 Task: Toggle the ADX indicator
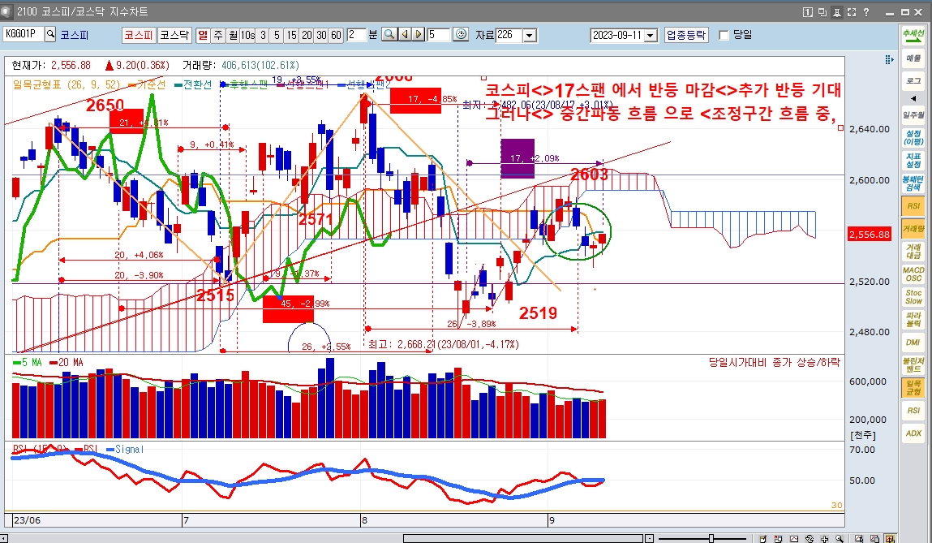click(913, 433)
